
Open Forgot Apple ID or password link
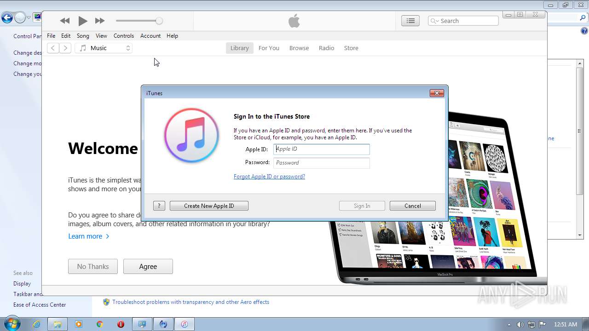click(269, 177)
